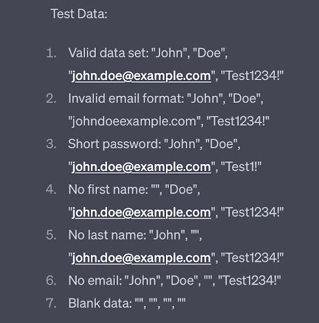
Task: Click the 'Short password' label text
Action: coord(114,144)
